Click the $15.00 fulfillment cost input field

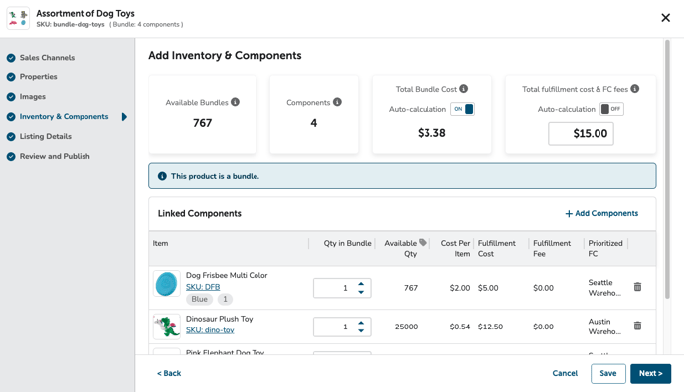[581, 133]
